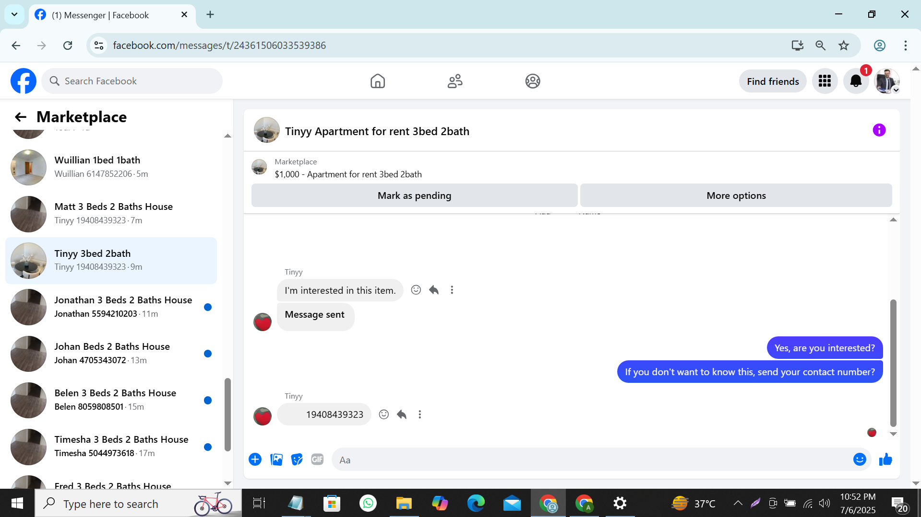Click the chat scrollbar thumb
This screenshot has height=517, width=921.
pyautogui.click(x=893, y=363)
